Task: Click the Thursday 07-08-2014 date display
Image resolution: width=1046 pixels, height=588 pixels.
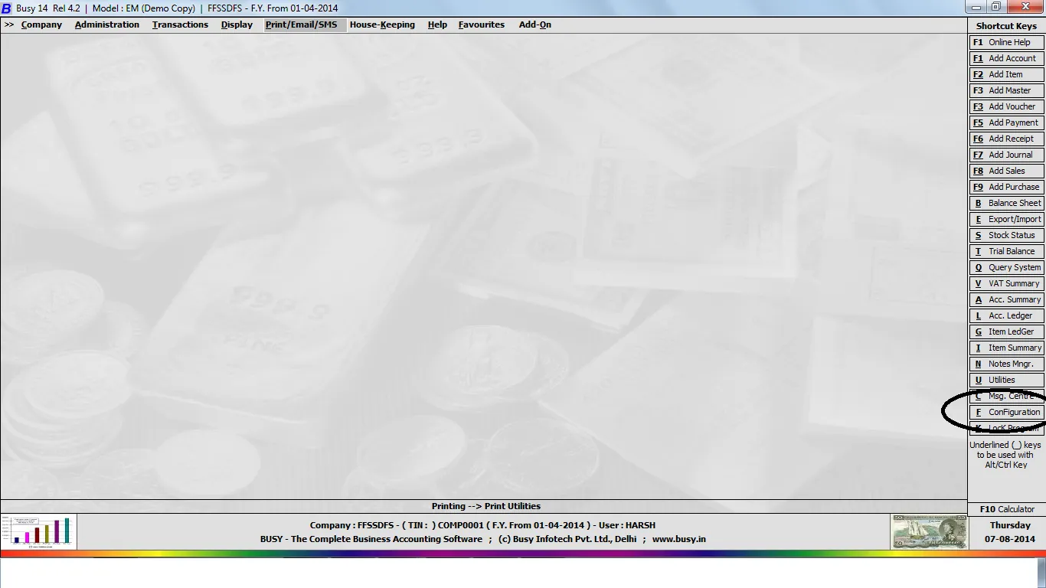Action: 1010,532
